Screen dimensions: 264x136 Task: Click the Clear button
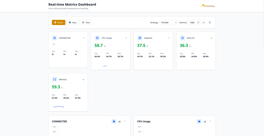coord(86,22)
